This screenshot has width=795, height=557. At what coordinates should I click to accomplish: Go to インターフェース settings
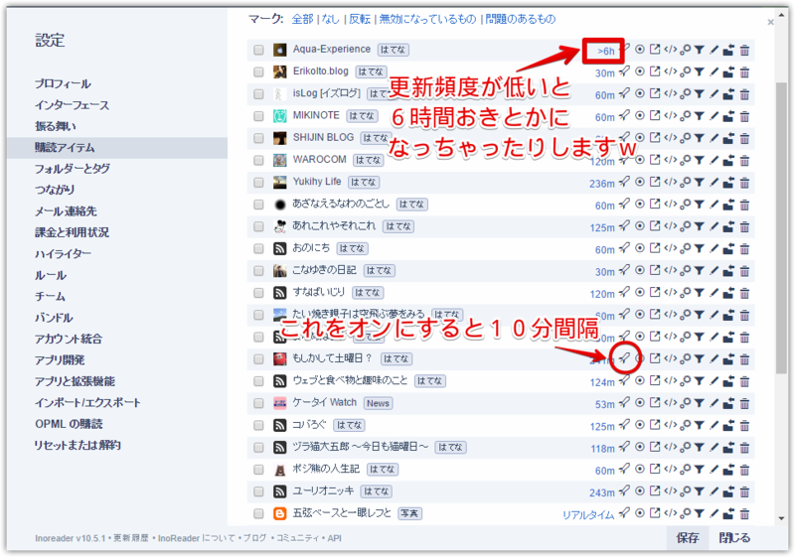(x=72, y=105)
